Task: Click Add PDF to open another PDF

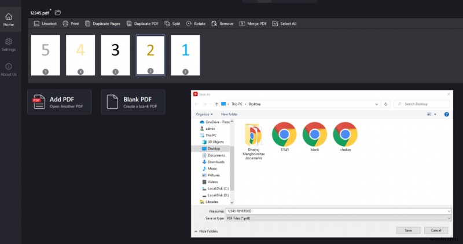Action: (x=59, y=102)
